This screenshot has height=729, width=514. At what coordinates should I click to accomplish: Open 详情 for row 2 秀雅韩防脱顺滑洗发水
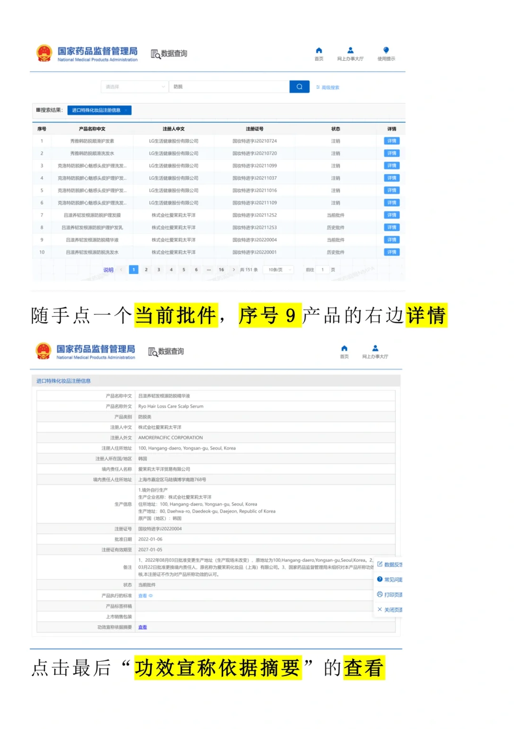(x=392, y=153)
